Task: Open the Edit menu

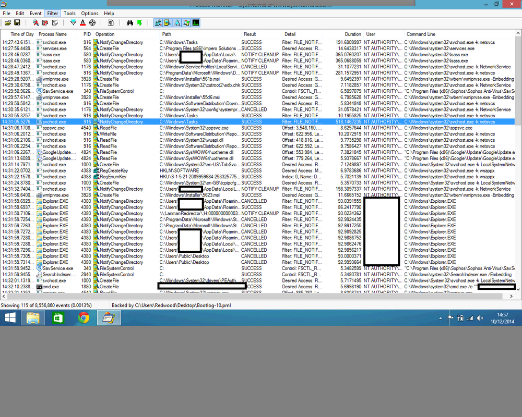Action: point(20,14)
